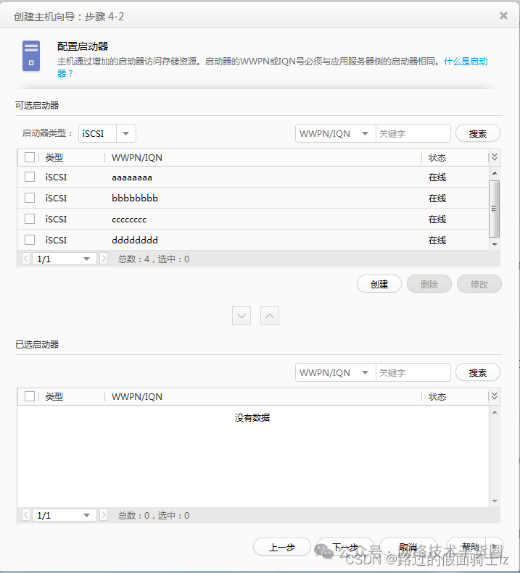Click the 帮助 button
This screenshot has height=573, width=520.
tap(470, 547)
